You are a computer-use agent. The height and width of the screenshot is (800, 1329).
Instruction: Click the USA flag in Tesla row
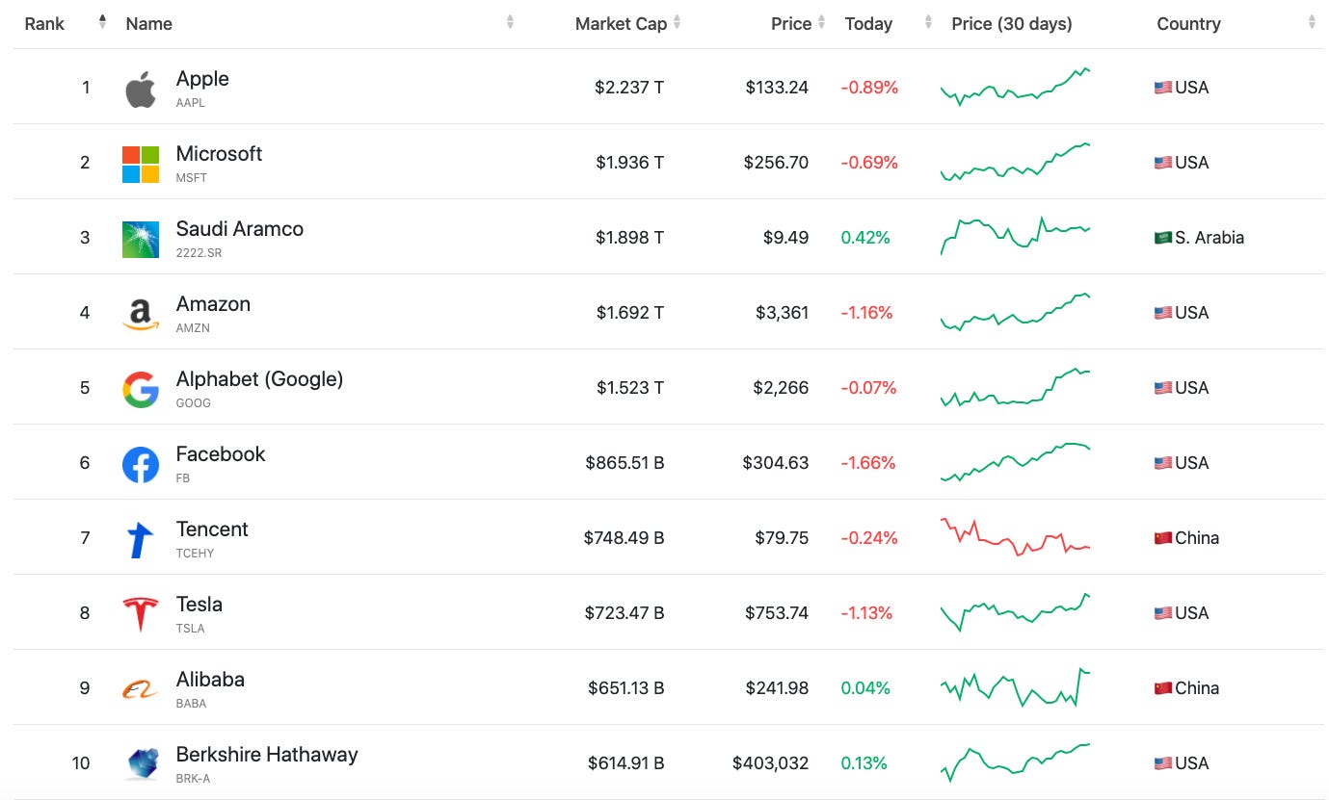[x=1163, y=613]
